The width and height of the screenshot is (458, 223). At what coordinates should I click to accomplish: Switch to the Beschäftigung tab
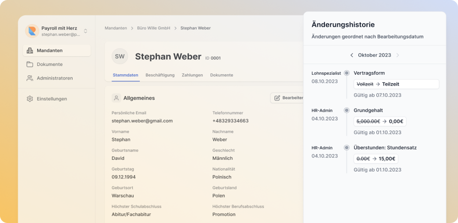(x=160, y=75)
